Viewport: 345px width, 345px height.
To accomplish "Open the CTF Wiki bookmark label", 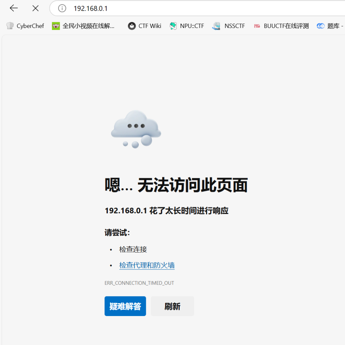I will click(150, 26).
